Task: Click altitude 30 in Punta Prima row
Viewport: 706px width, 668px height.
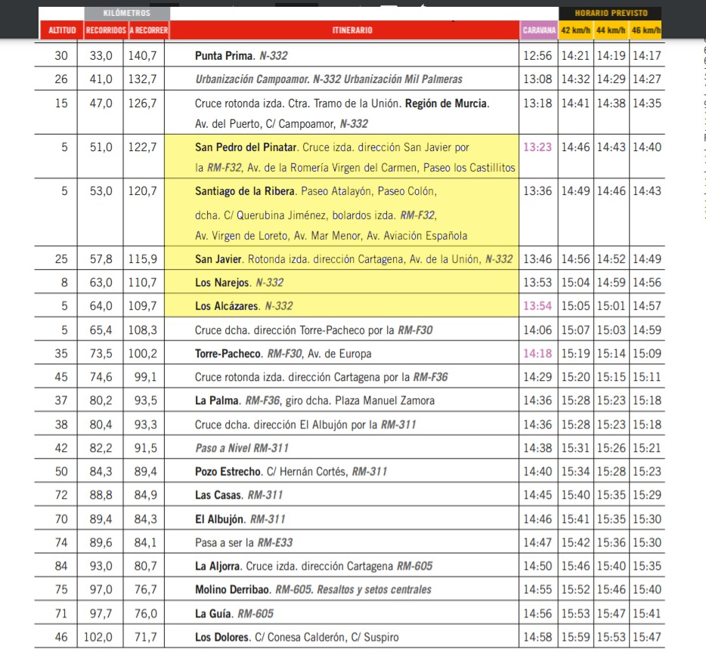Action: (61, 56)
